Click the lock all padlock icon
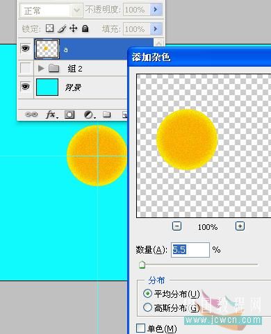 (85, 28)
